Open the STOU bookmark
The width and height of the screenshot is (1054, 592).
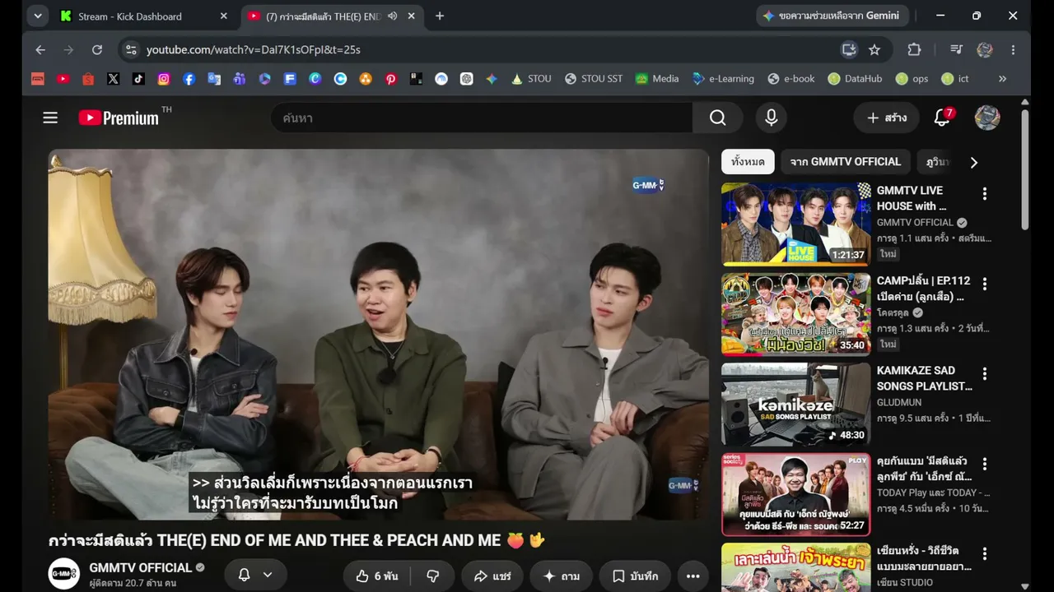531,79
